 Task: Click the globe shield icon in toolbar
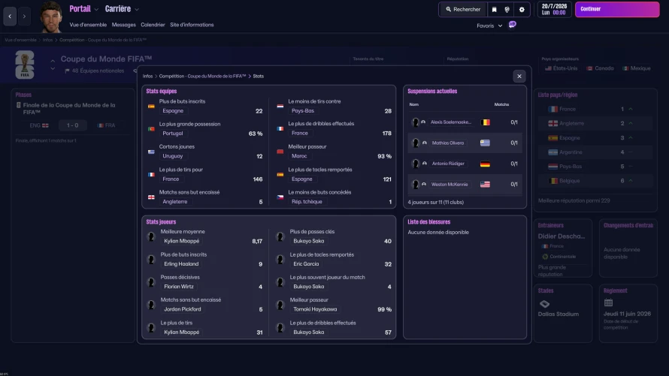coord(507,9)
